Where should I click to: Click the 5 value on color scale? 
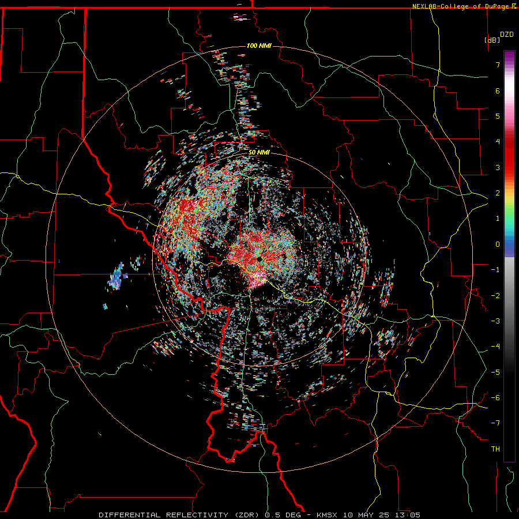[498, 116]
